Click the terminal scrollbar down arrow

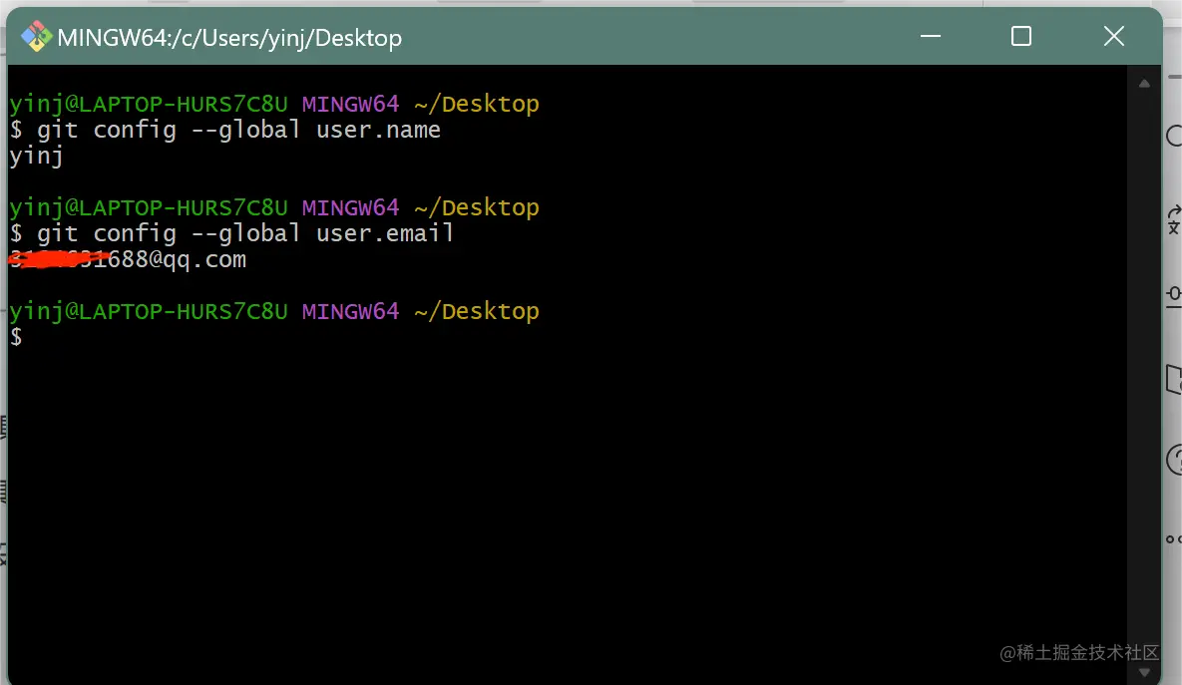coord(1144,672)
